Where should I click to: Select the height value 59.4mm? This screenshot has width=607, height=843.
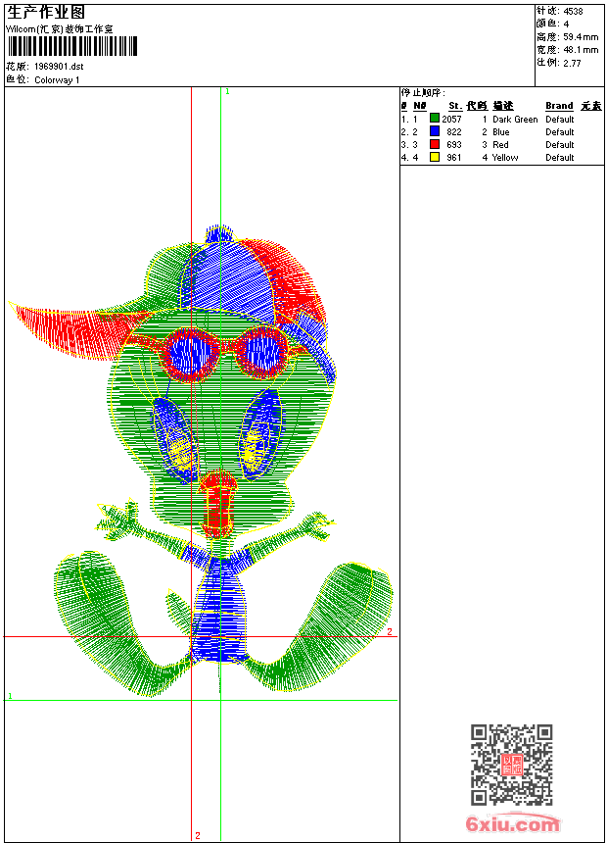point(581,37)
